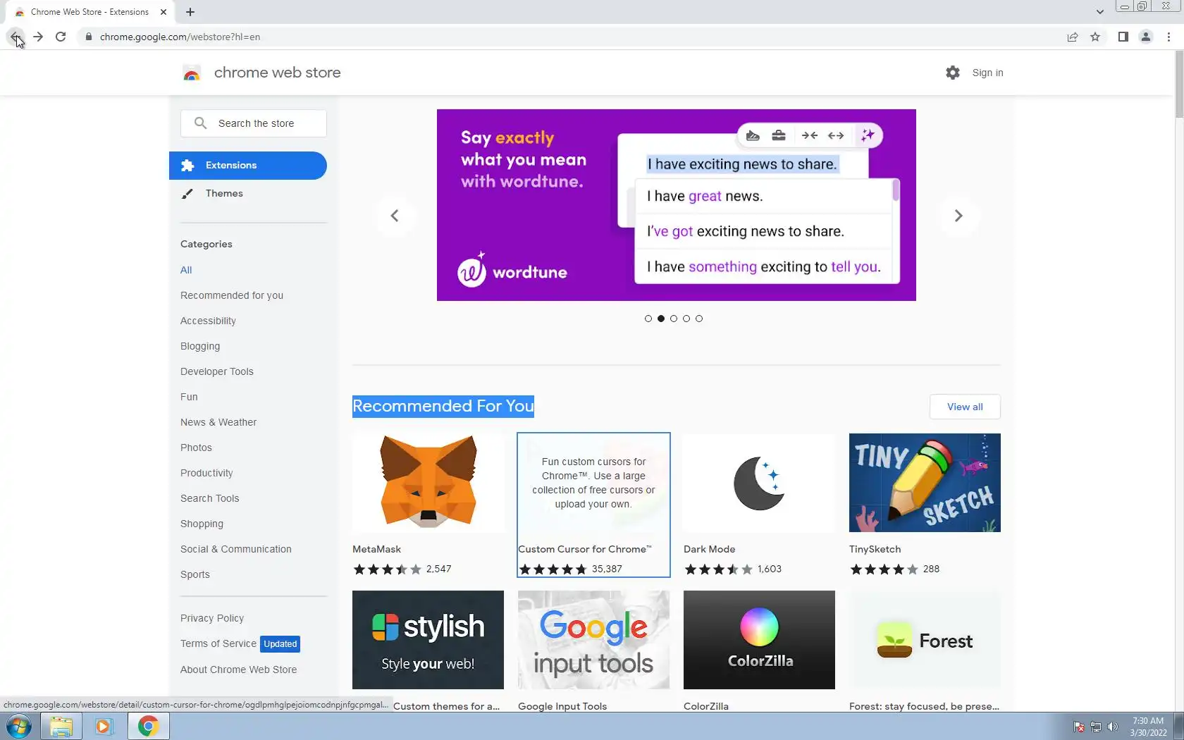Click the page vertical scrollbar
This screenshot has height=740, width=1184.
coord(1179,85)
